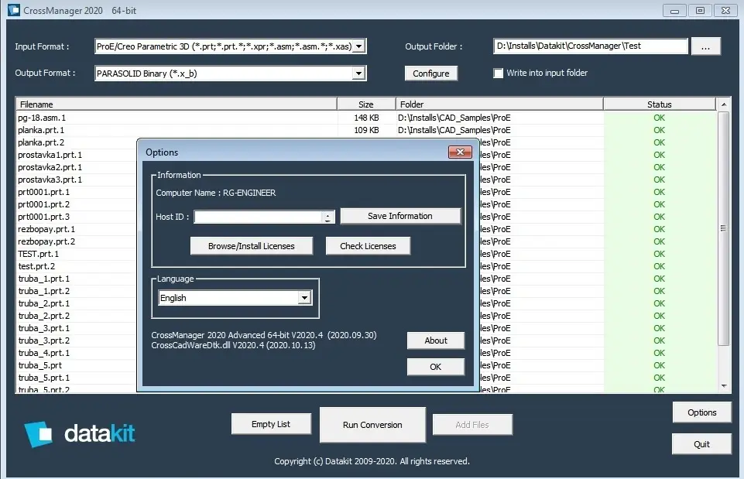Click the datakit logo
The image size is (744, 479).
(x=80, y=433)
